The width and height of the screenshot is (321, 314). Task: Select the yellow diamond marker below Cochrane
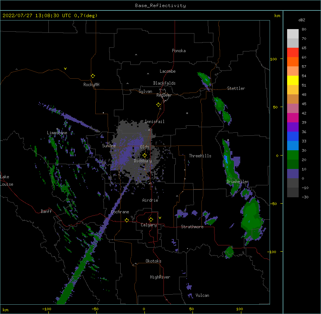pyautogui.click(x=127, y=220)
